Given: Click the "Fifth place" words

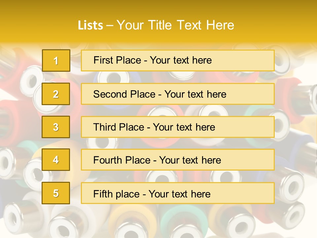Looking at the screenshot, I should (116, 194).
